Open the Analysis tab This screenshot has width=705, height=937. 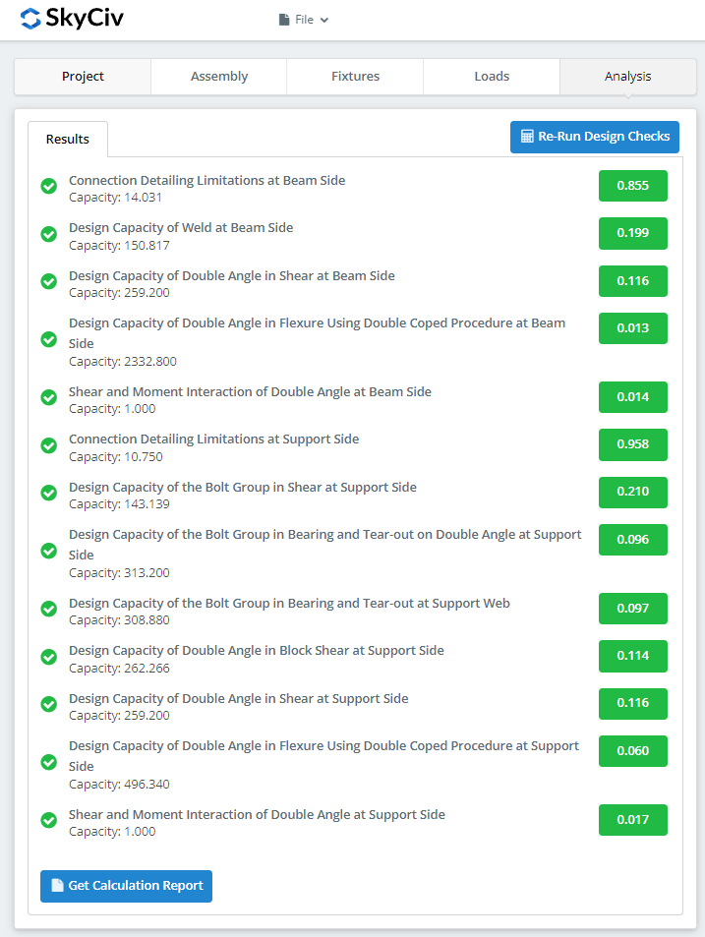[627, 77]
